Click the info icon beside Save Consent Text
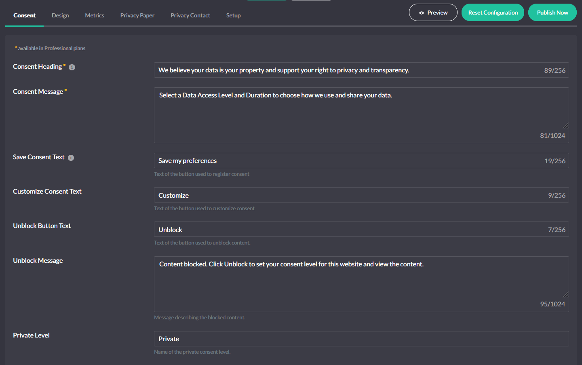Screen dimensions: 582x365 point(71,158)
